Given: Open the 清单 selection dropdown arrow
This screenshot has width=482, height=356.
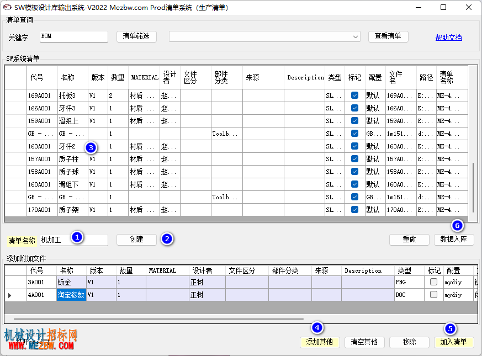Looking at the screenshot, I should click(356, 37).
